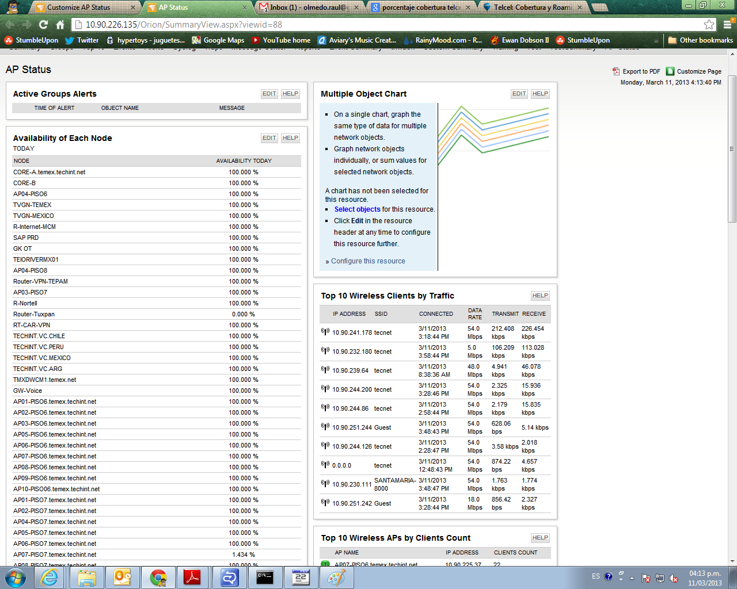The height and width of the screenshot is (589, 737).
Task: Open the hypertoys - juguetes bookmark
Action: [x=145, y=40]
